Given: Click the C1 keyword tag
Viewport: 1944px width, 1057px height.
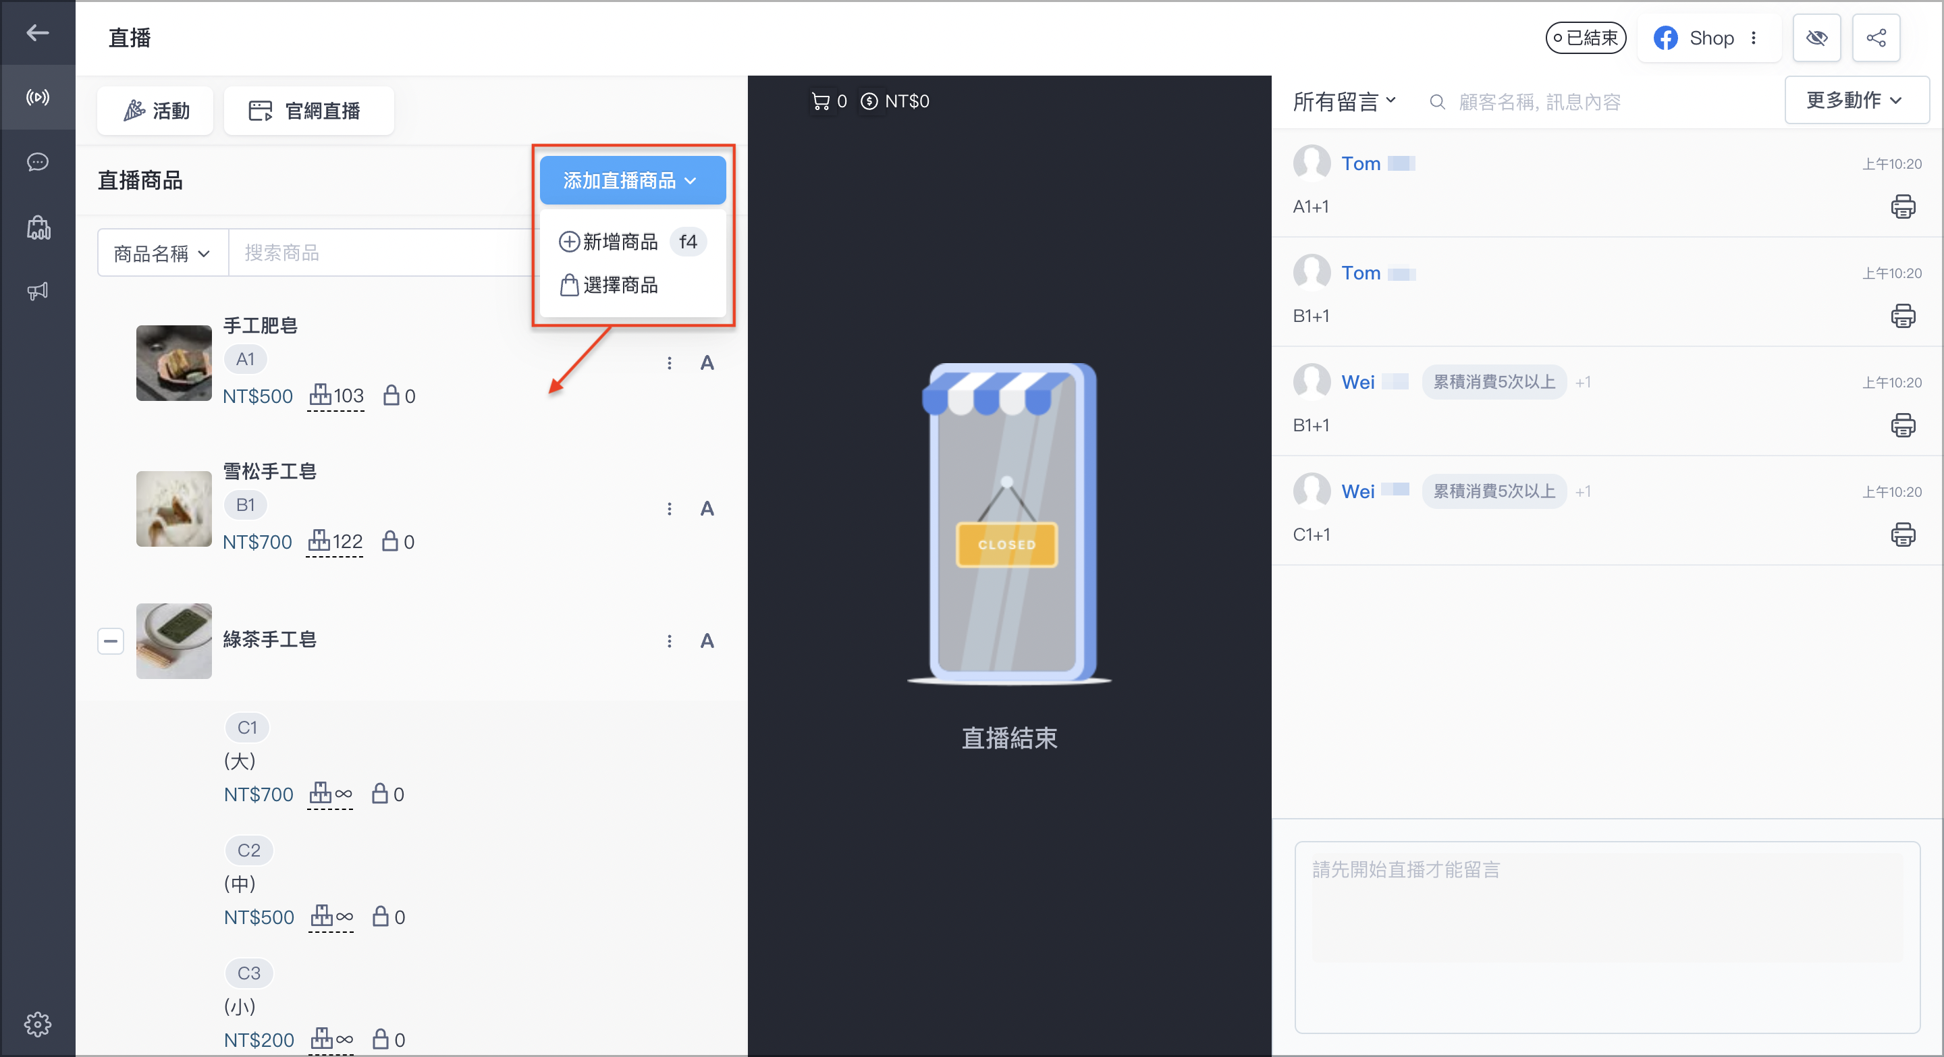Looking at the screenshot, I should [x=247, y=728].
